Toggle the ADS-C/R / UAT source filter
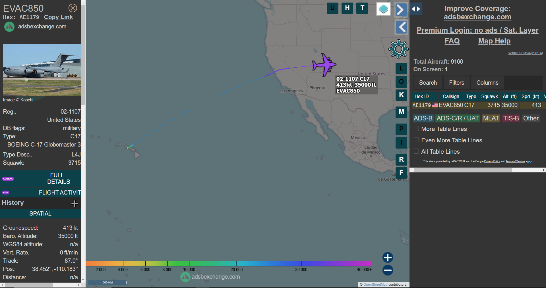Viewport: 546px width, 288px height. pos(458,118)
